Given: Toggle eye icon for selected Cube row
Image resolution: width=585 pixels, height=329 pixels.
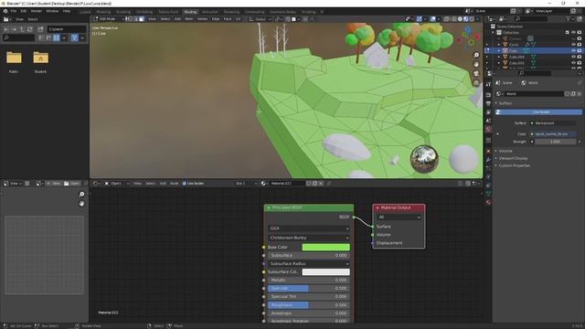Looking at the screenshot, I should (573, 51).
